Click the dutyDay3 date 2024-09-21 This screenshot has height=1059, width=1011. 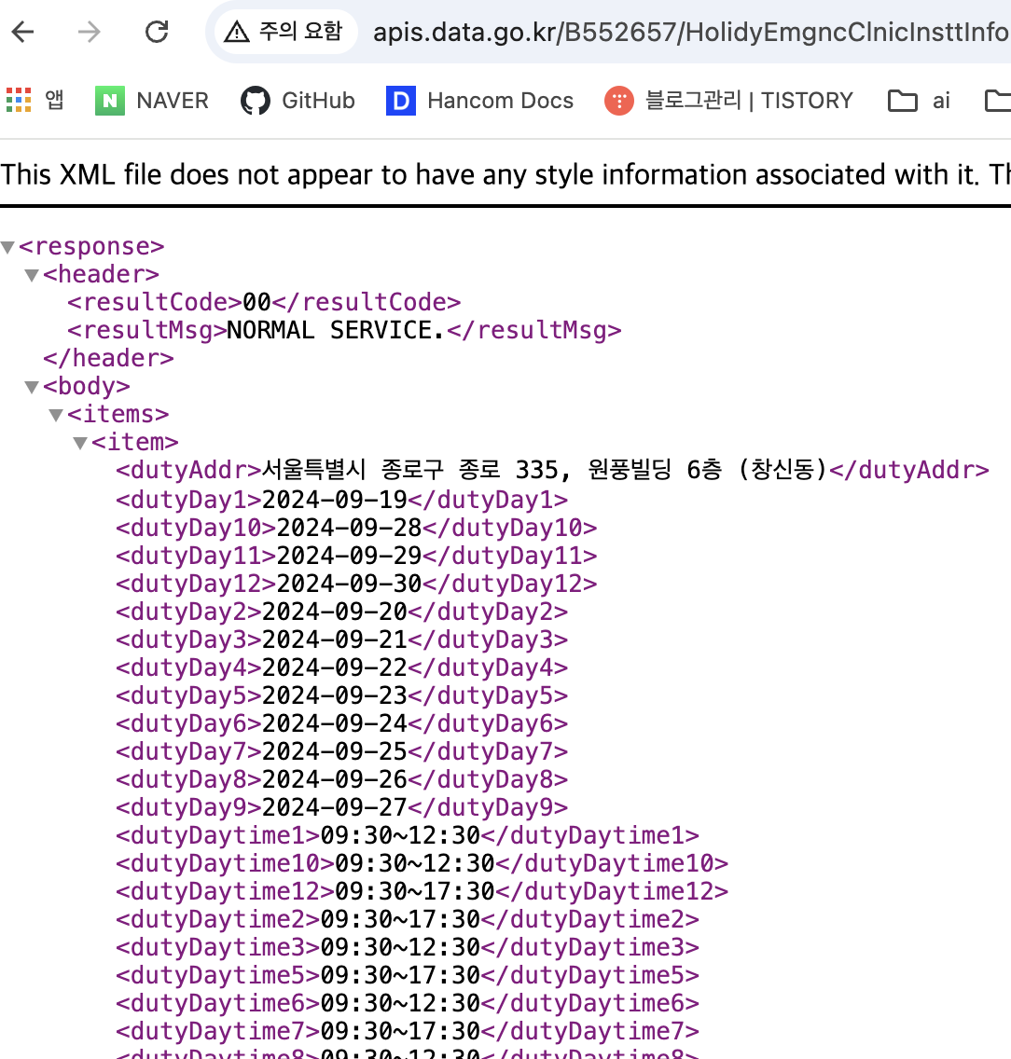[335, 640]
